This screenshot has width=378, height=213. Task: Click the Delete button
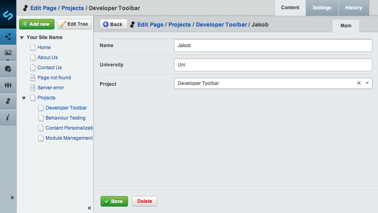click(x=145, y=201)
